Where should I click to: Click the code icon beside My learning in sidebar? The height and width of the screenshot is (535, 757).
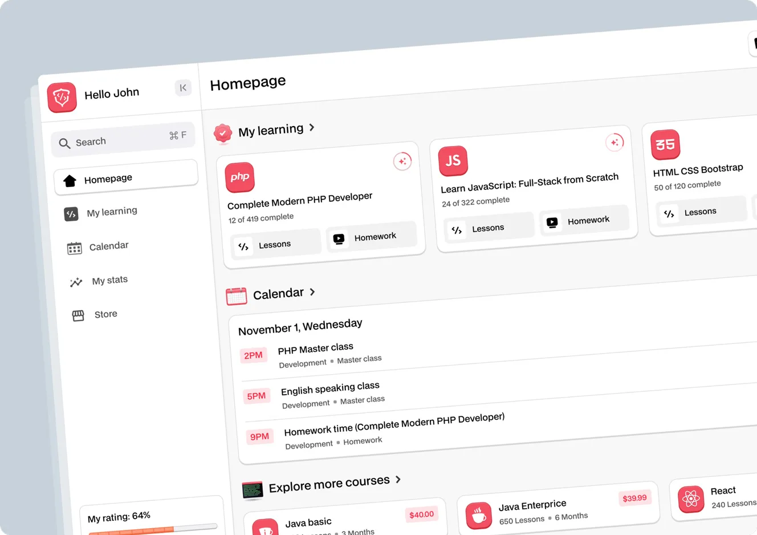coord(71,214)
